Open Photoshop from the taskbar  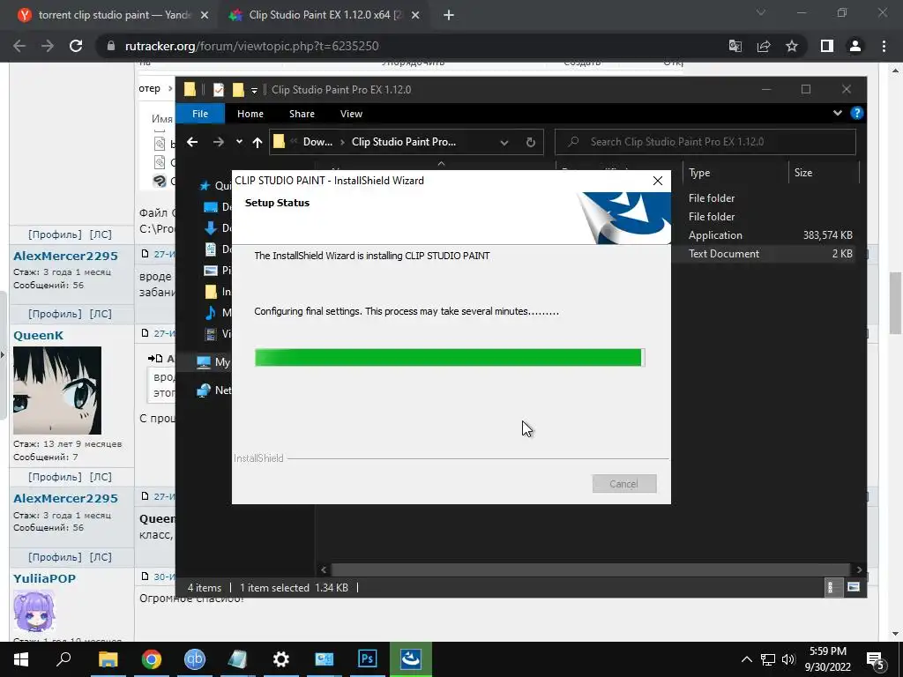(x=368, y=659)
